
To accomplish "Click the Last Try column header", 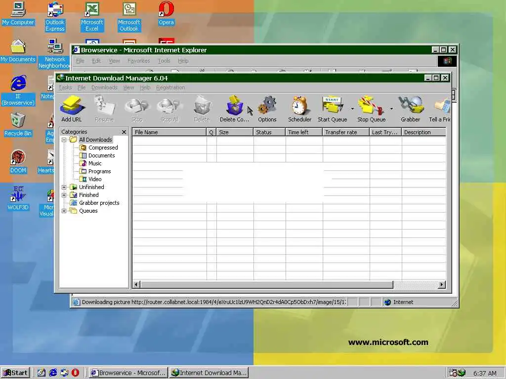I will (385, 132).
